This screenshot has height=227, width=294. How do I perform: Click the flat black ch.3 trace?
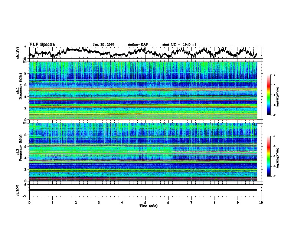click(x=143, y=190)
